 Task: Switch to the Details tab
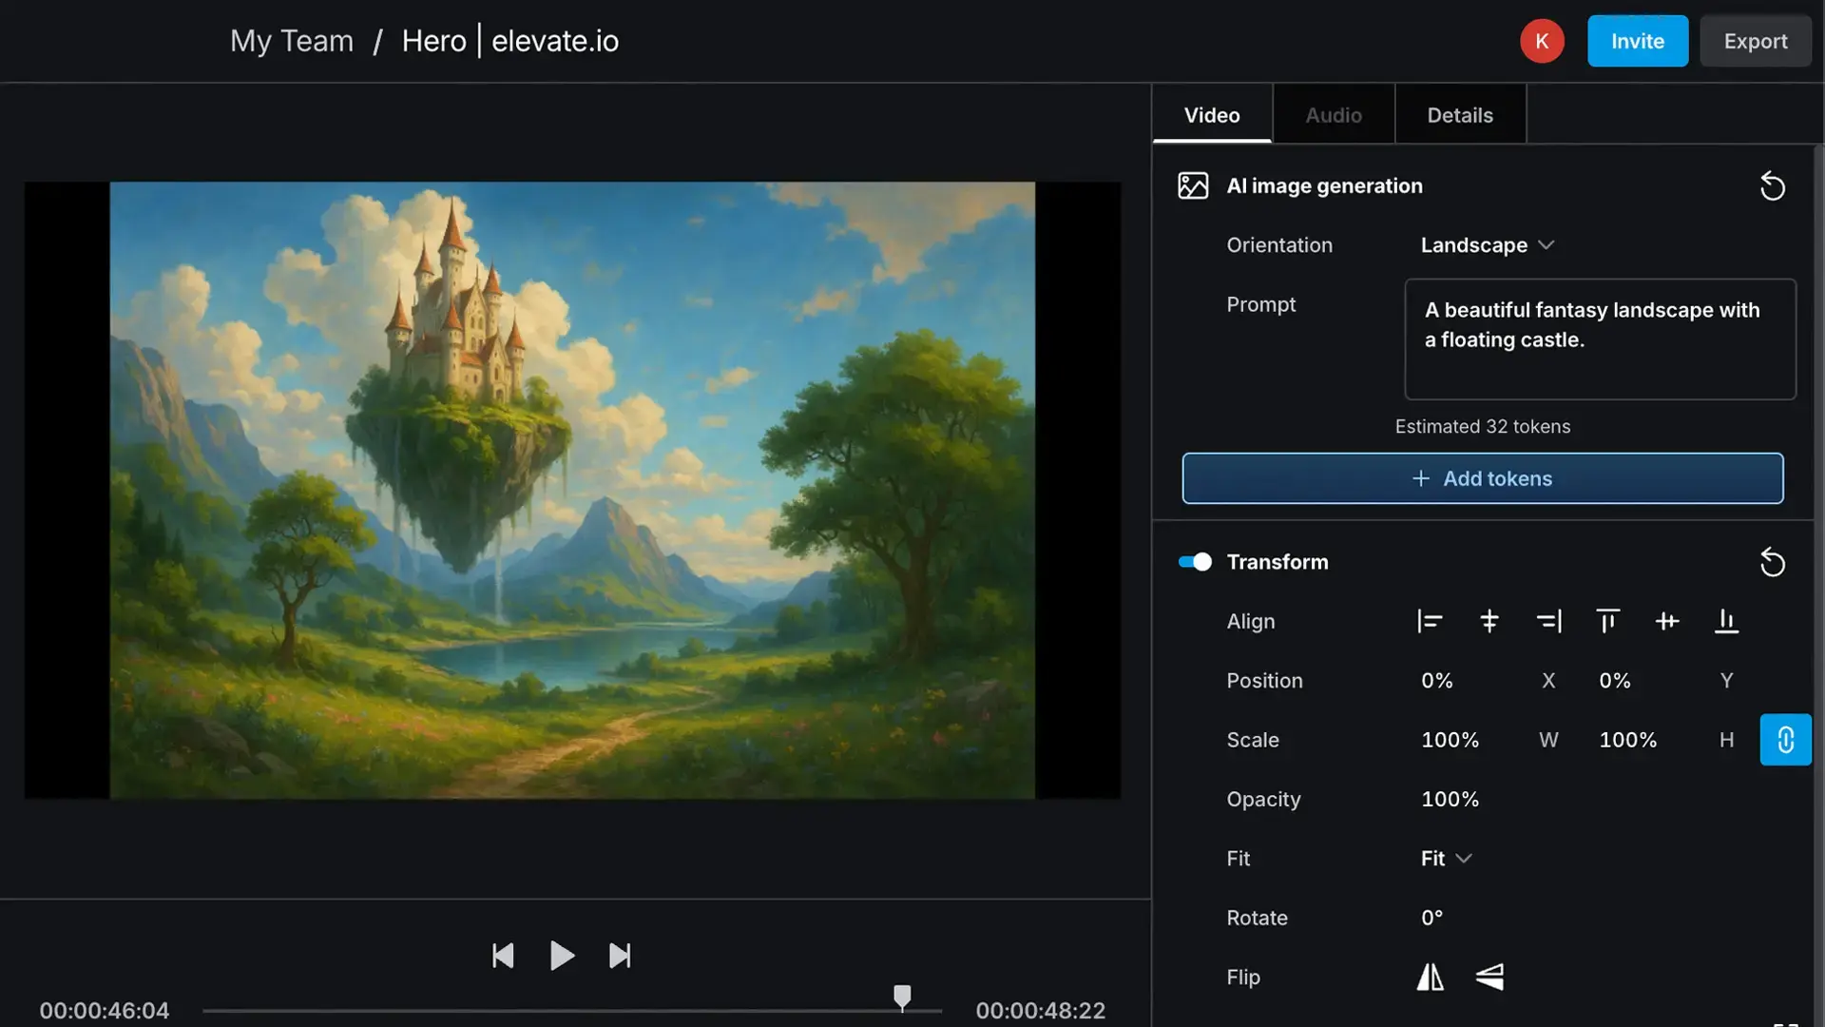pyautogui.click(x=1460, y=114)
